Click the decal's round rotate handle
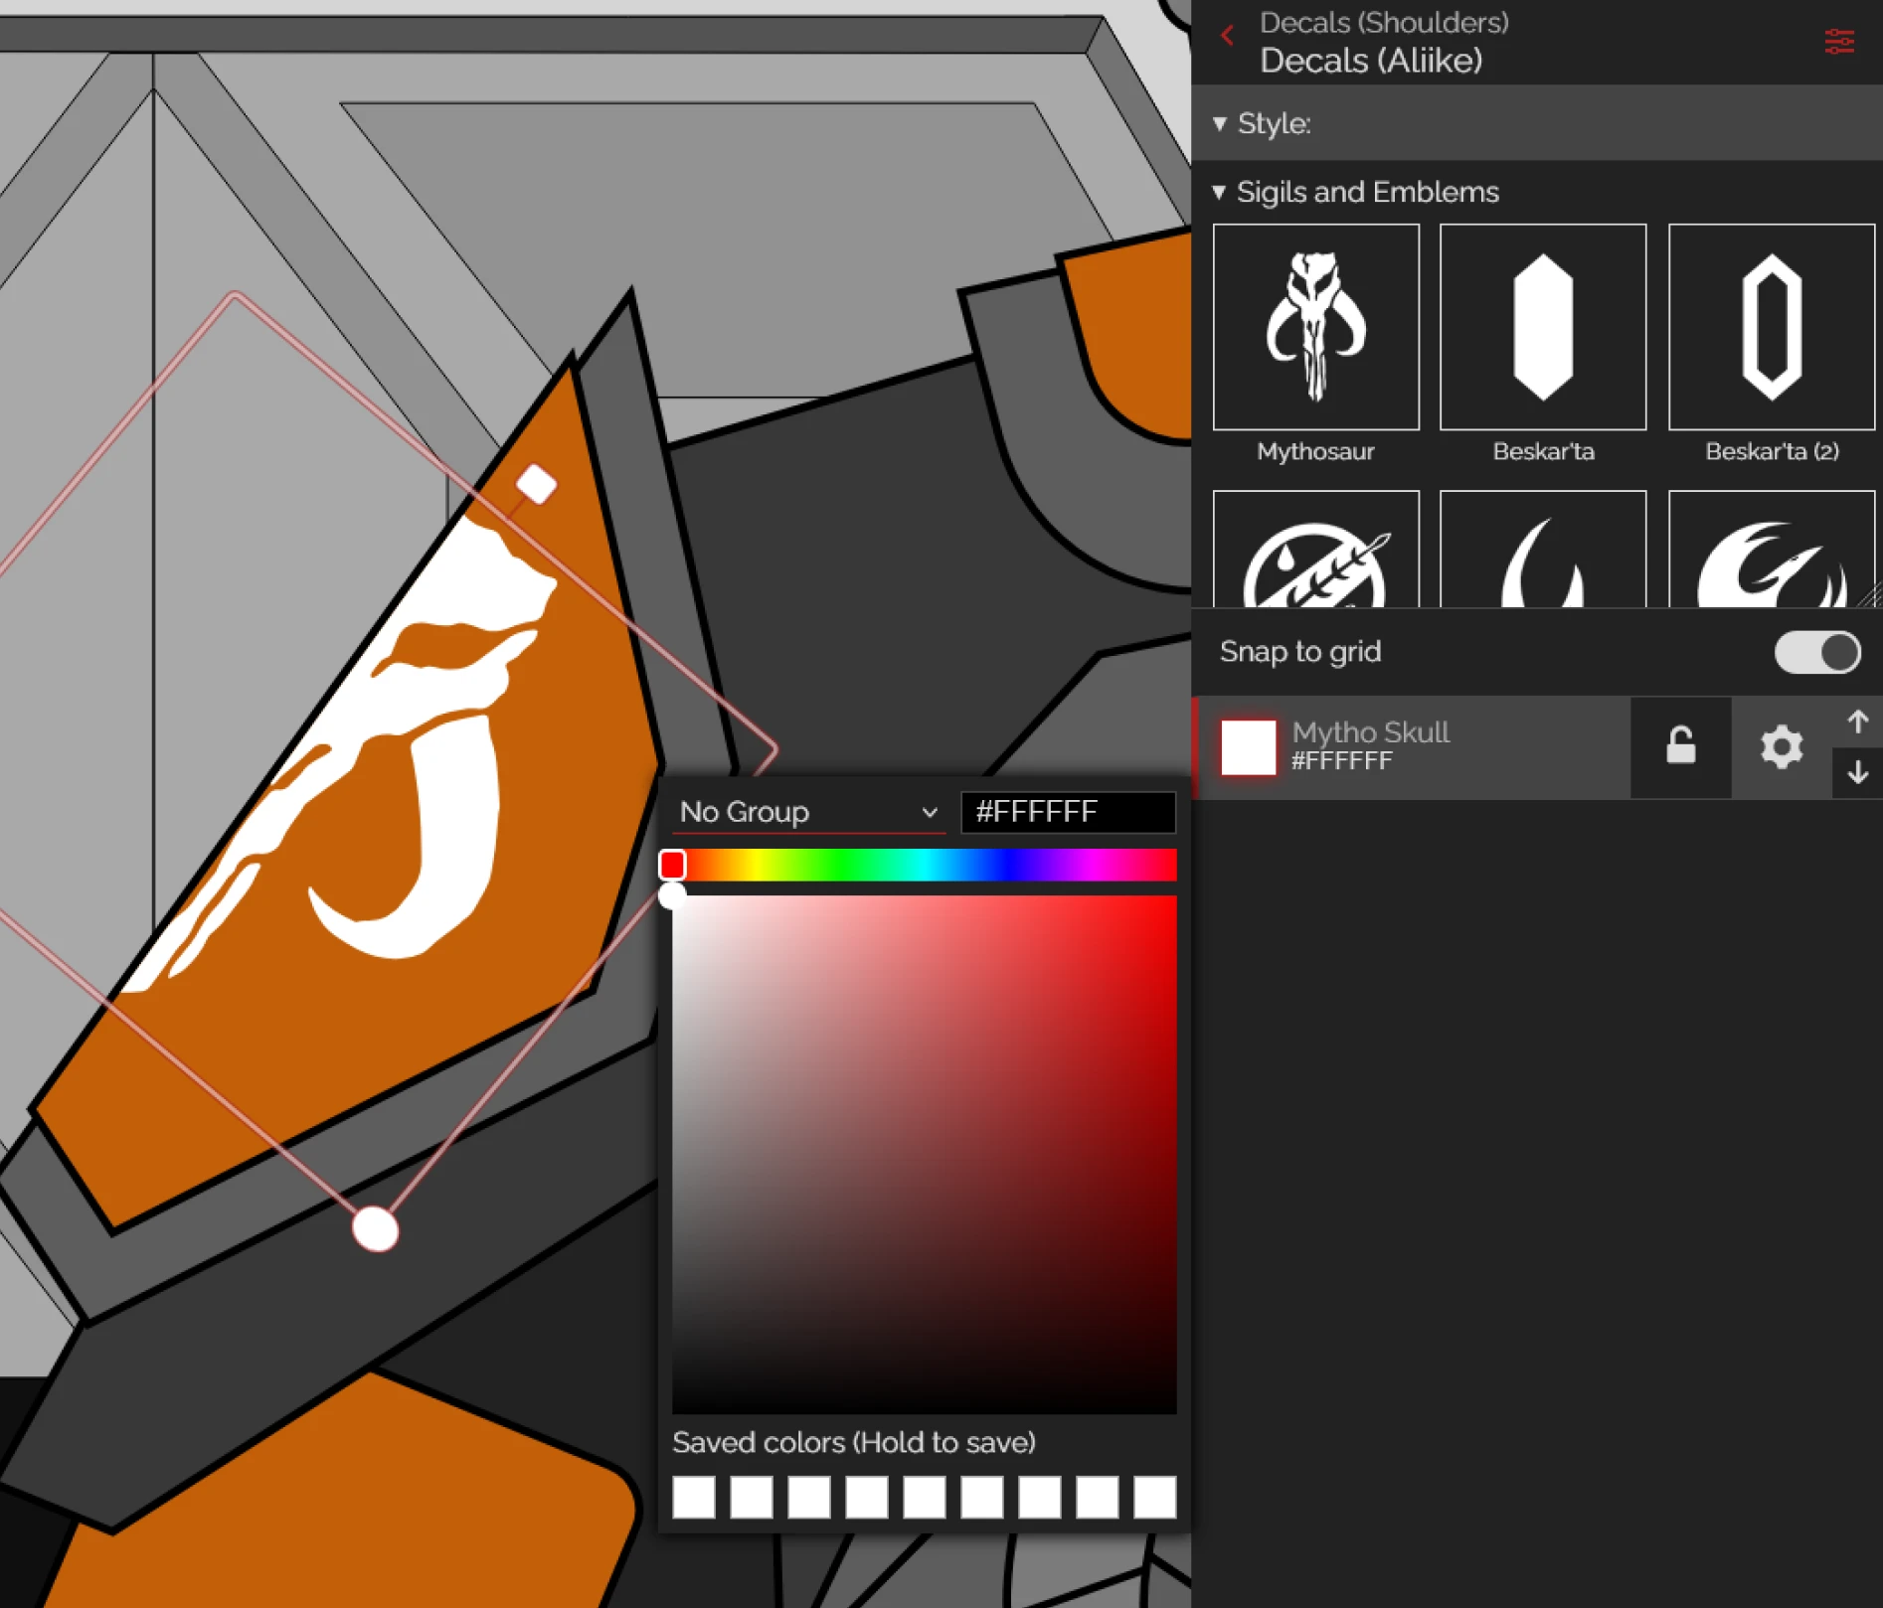 click(376, 1229)
